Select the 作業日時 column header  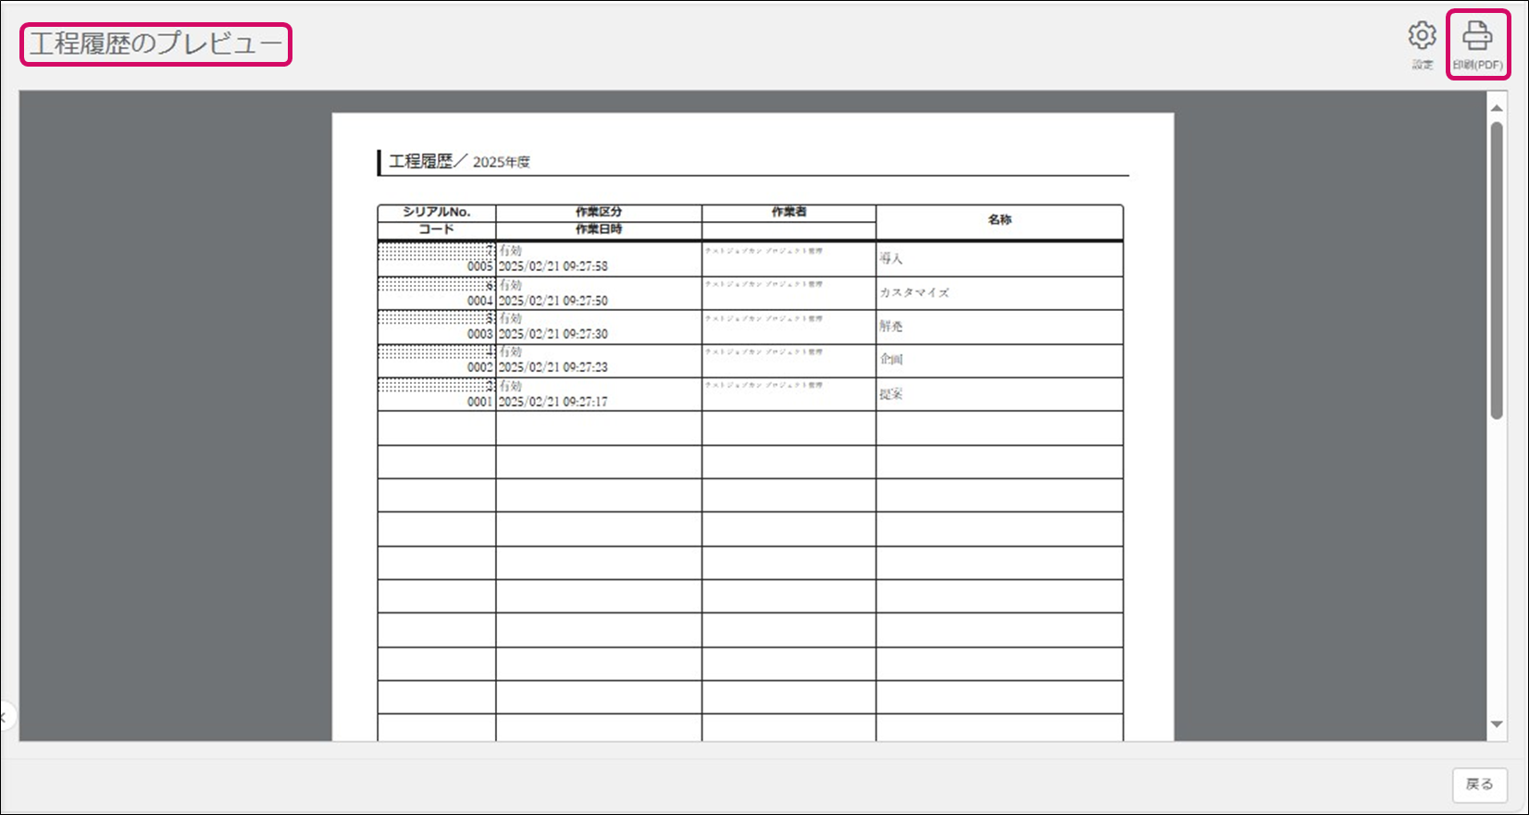598,229
